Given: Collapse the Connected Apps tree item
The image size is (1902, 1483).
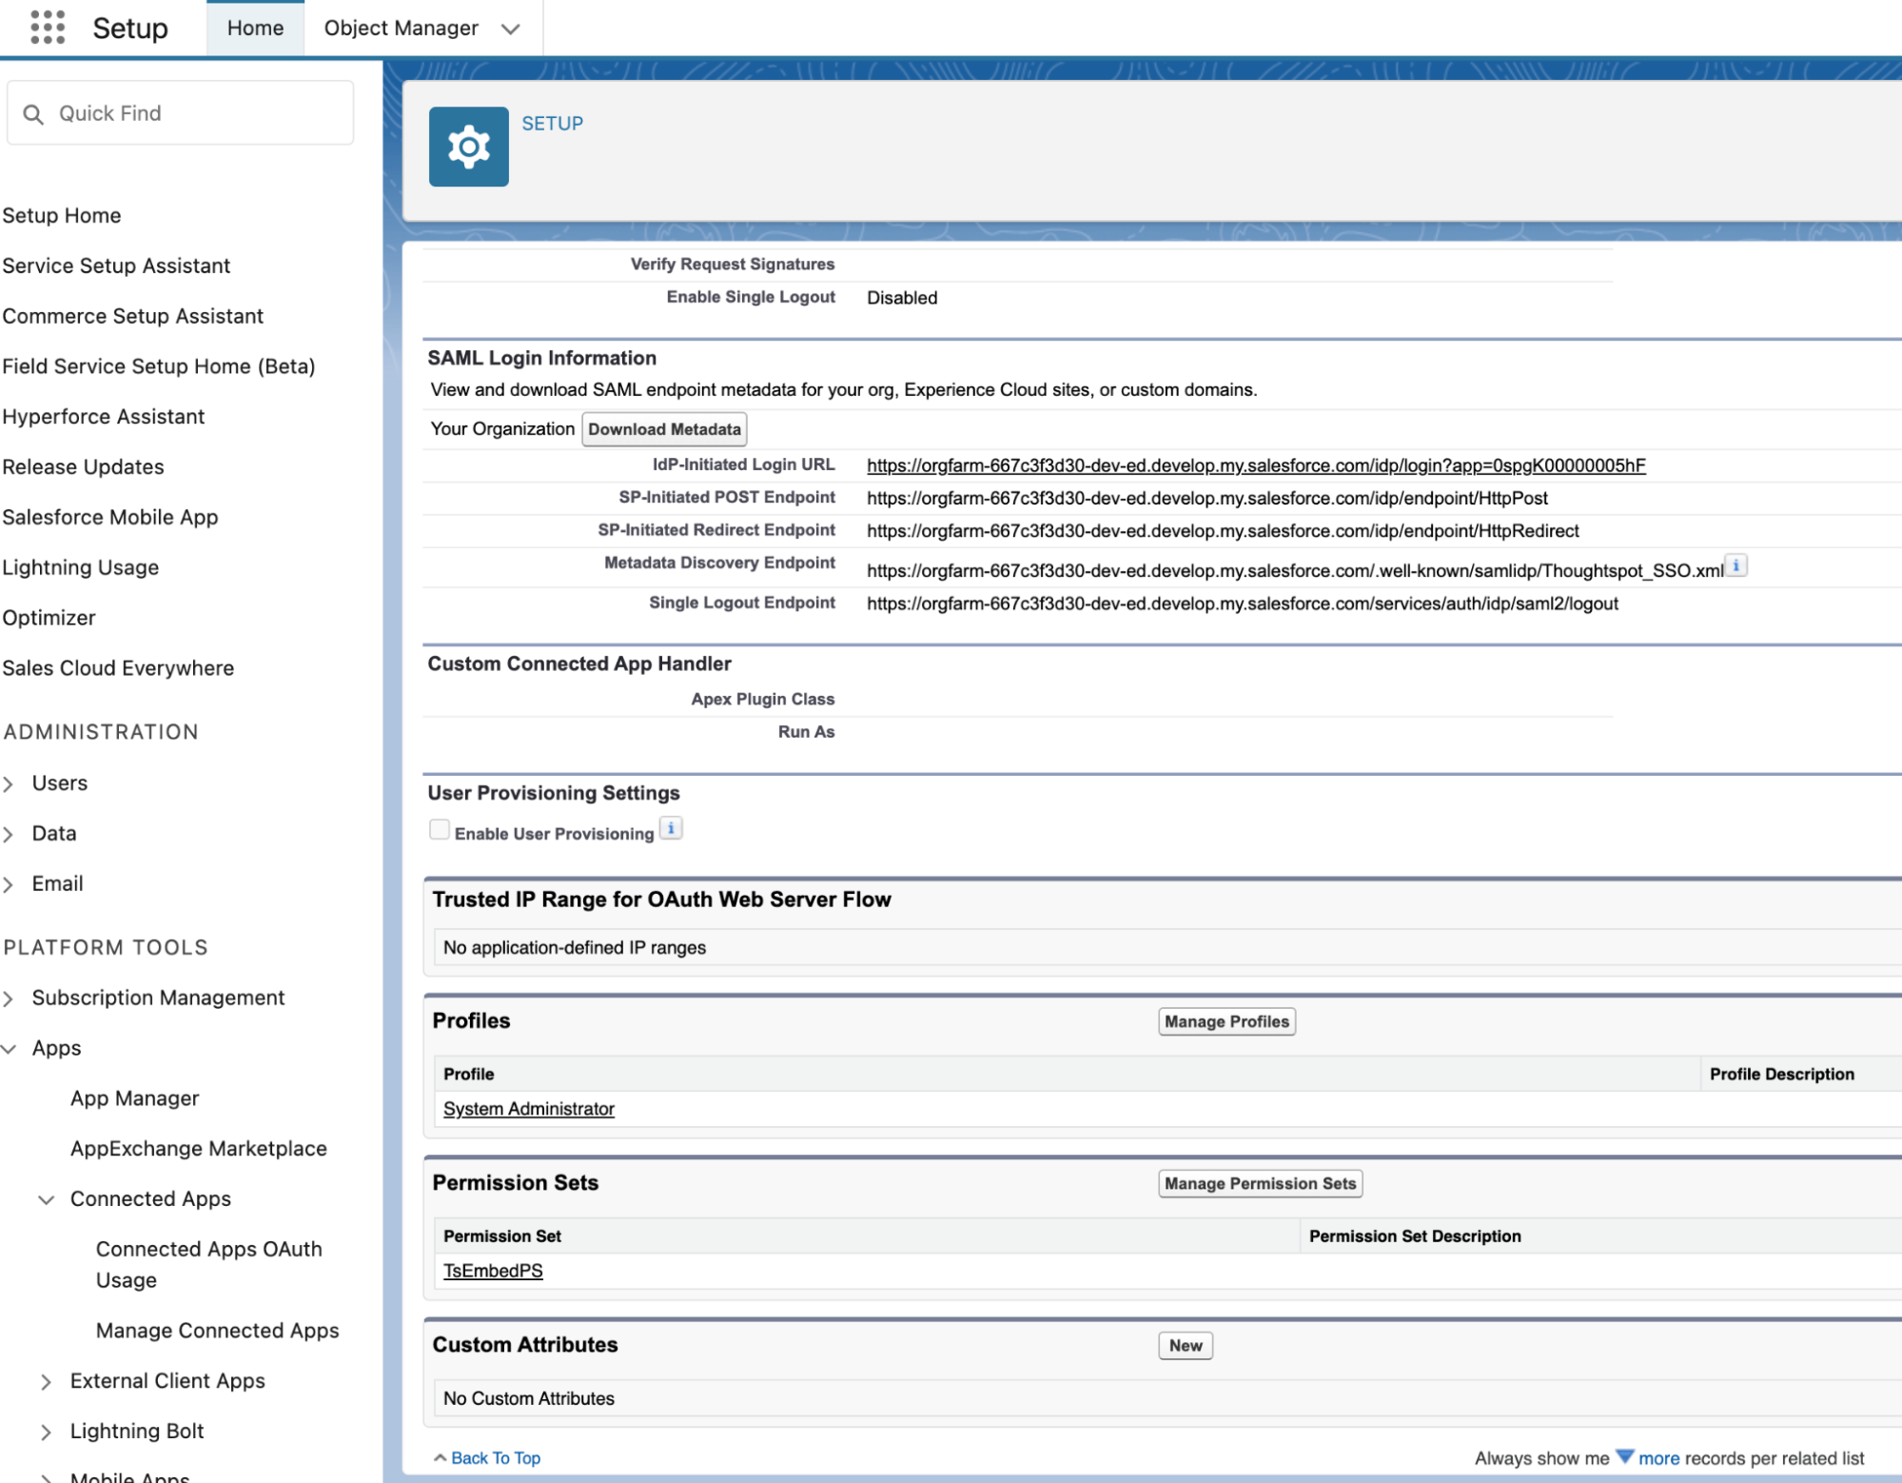Looking at the screenshot, I should tap(47, 1199).
